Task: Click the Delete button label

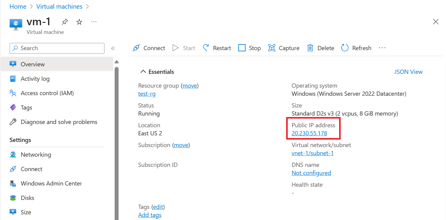Action: point(326,48)
